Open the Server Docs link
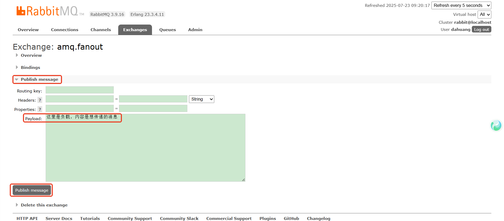This screenshot has height=221, width=504. click(59, 218)
